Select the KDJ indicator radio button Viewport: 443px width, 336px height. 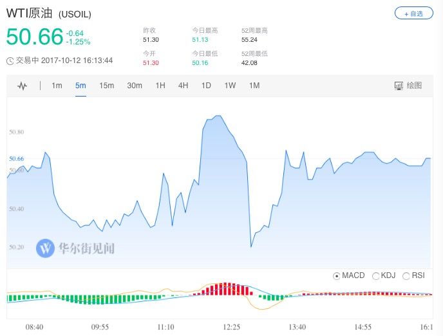click(x=376, y=276)
